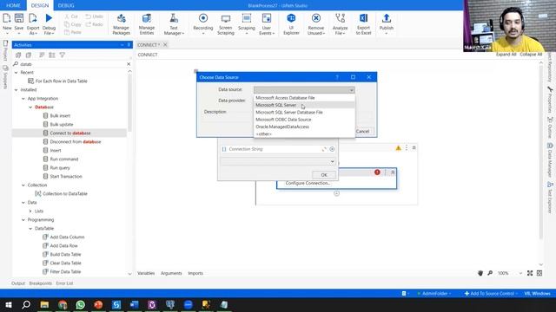Switch to DESIGN tab
Screen dimensions: 556x312
pos(40,5)
